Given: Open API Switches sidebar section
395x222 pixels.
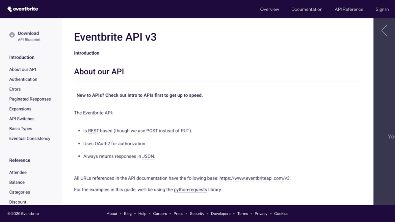Looking at the screenshot, I should point(22,119).
